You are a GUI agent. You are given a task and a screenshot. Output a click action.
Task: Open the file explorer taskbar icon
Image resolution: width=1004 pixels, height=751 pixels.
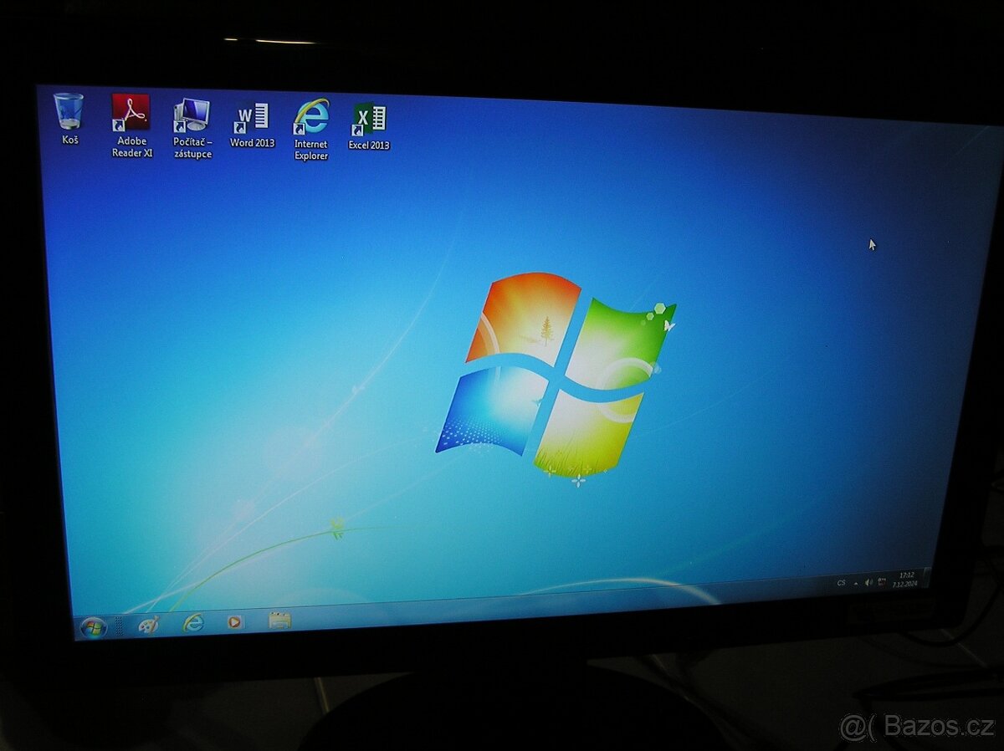(x=279, y=620)
